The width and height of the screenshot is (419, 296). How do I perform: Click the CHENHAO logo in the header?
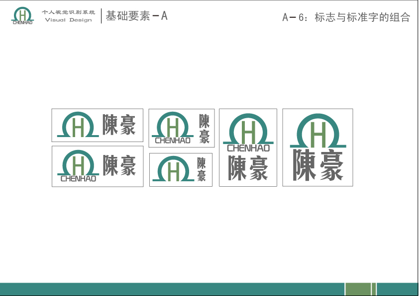pos(22,16)
